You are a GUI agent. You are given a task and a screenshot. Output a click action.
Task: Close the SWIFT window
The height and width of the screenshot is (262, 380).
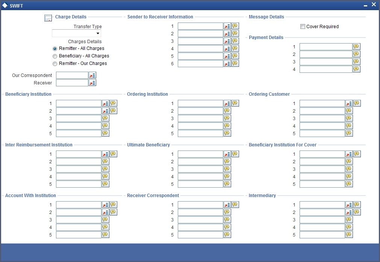click(x=374, y=5)
